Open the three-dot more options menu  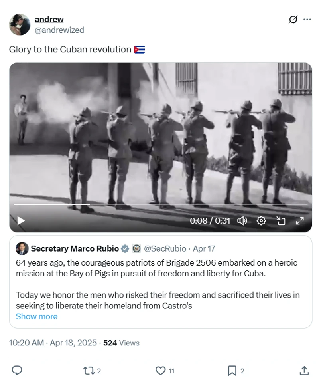pyautogui.click(x=307, y=20)
